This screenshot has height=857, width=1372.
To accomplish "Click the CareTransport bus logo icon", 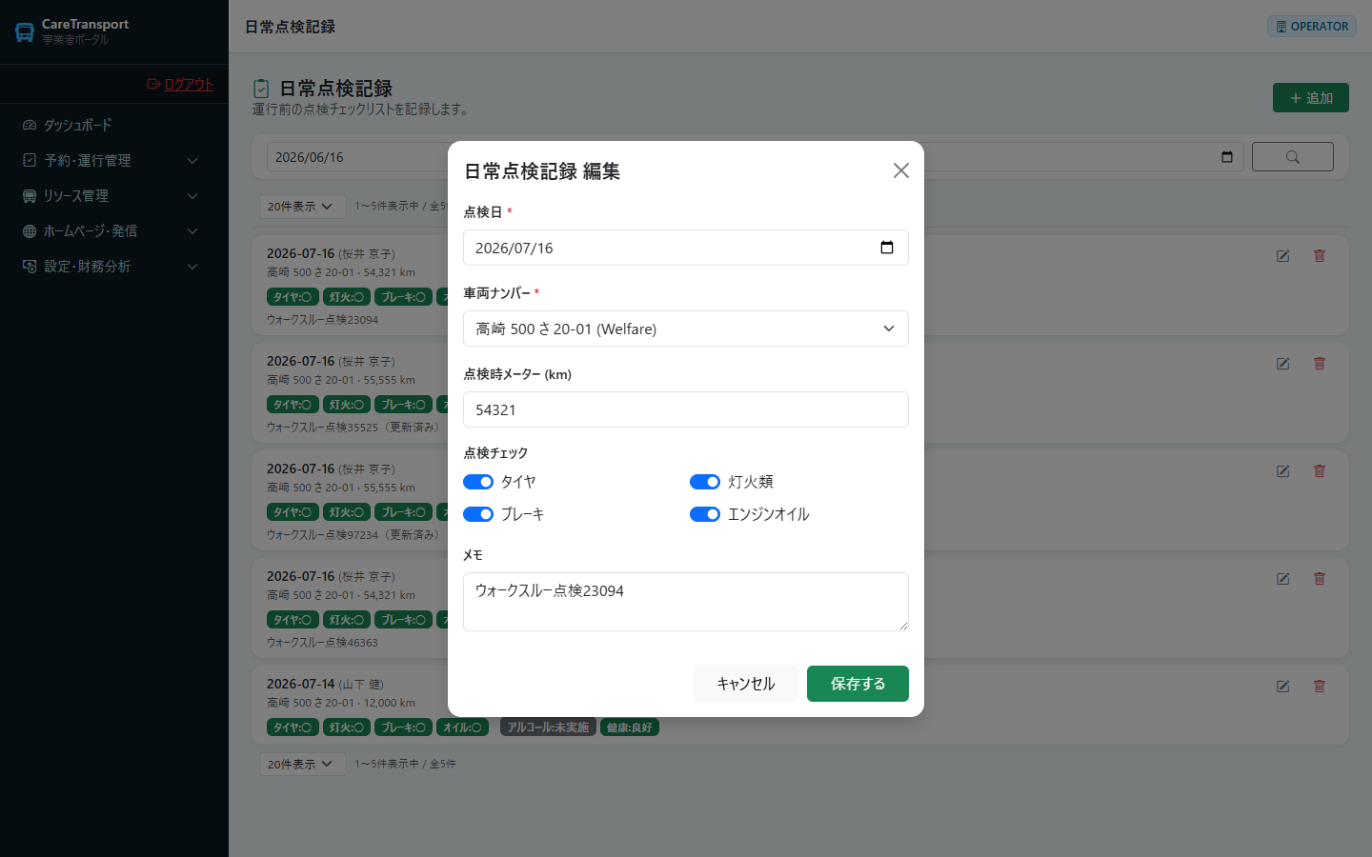I will tap(25, 32).
